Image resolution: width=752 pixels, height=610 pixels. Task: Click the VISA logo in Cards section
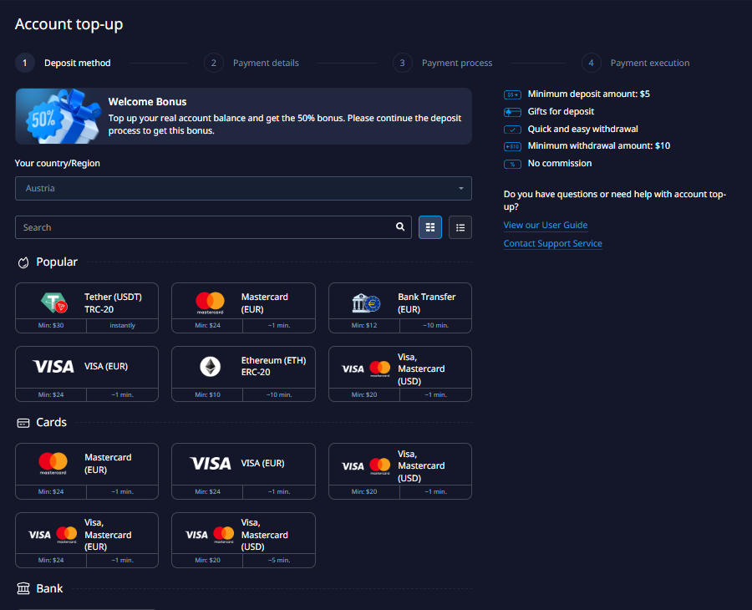pyautogui.click(x=211, y=463)
